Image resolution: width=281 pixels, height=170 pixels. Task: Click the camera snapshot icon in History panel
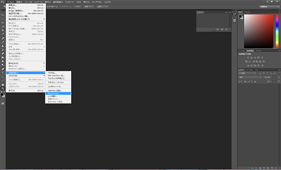(222, 29)
